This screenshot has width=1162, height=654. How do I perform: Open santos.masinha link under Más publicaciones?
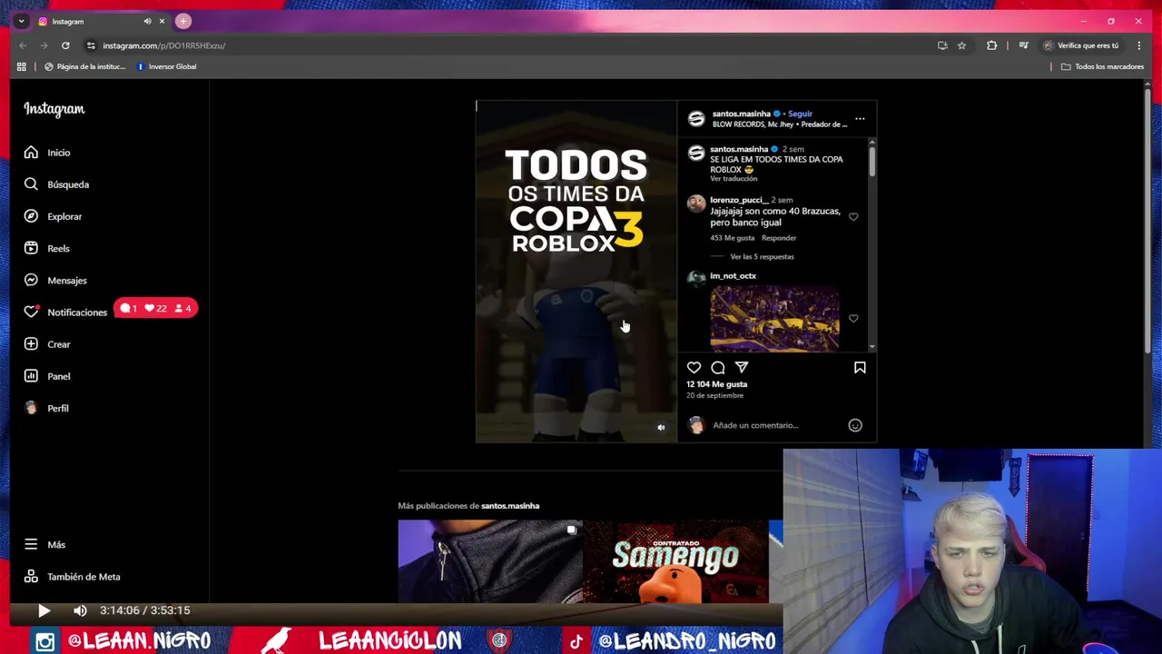click(510, 506)
